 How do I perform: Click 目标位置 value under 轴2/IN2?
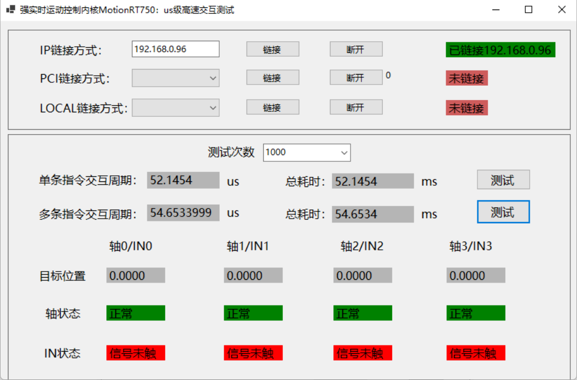(x=363, y=275)
